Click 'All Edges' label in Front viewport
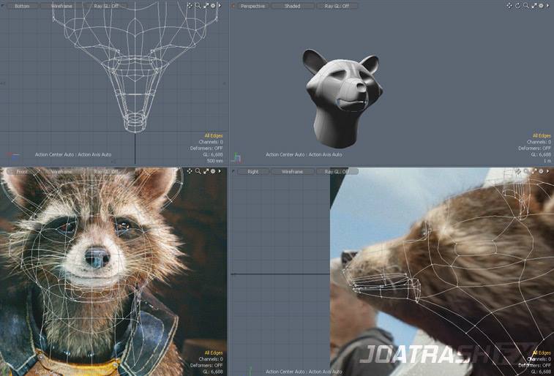 point(214,353)
